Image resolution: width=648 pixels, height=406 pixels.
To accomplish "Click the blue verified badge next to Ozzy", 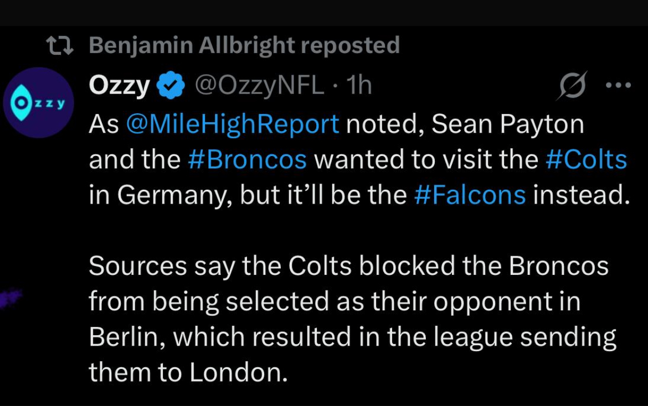I will tap(171, 87).
